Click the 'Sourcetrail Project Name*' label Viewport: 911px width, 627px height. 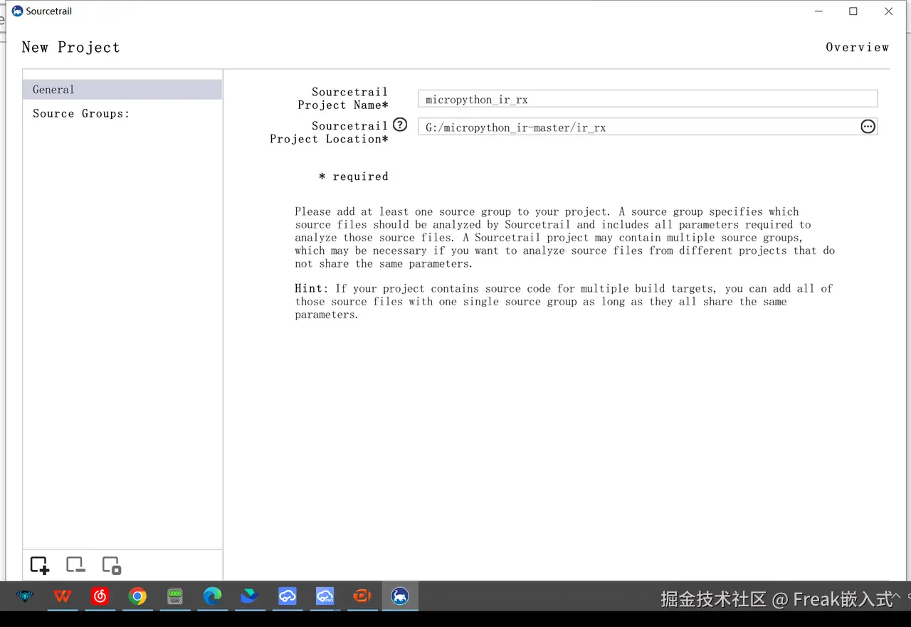pyautogui.click(x=343, y=98)
